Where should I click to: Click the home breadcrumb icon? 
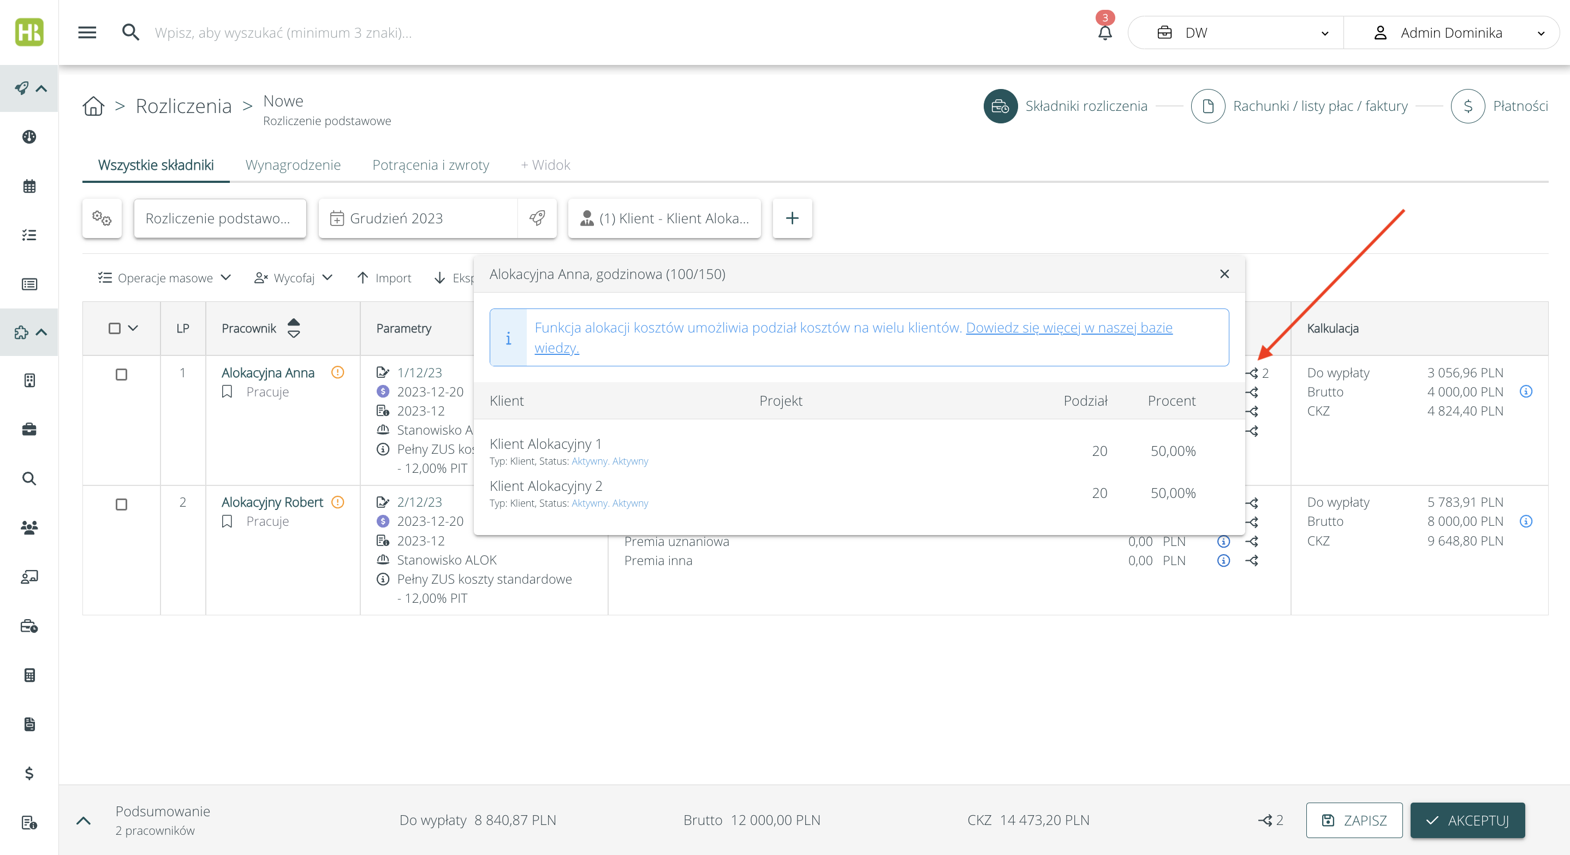coord(93,106)
